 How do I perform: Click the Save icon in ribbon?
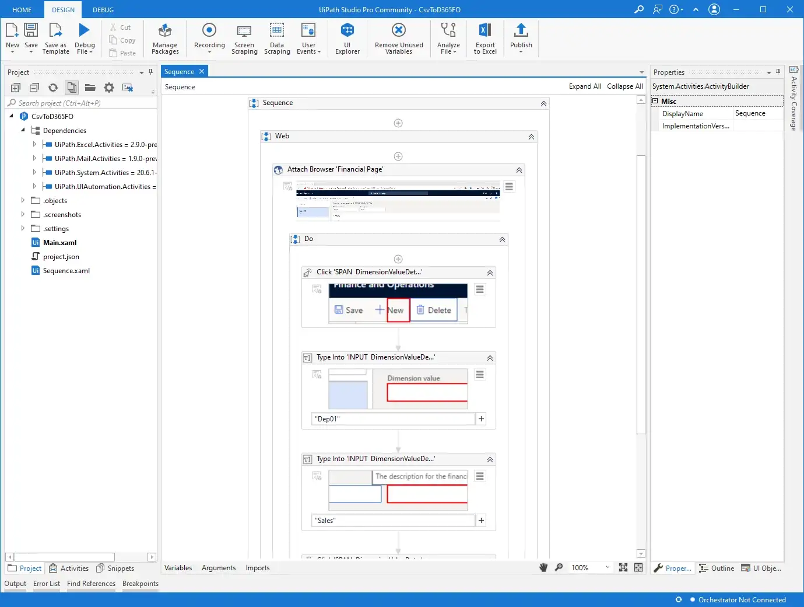[x=31, y=30]
